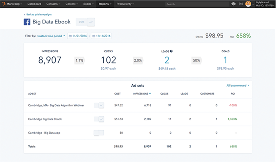Screen dimensions: 276x162
Task: Toggle the Cambridge Big Data Ebook ad set
Action: pyautogui.click(x=99, y=119)
